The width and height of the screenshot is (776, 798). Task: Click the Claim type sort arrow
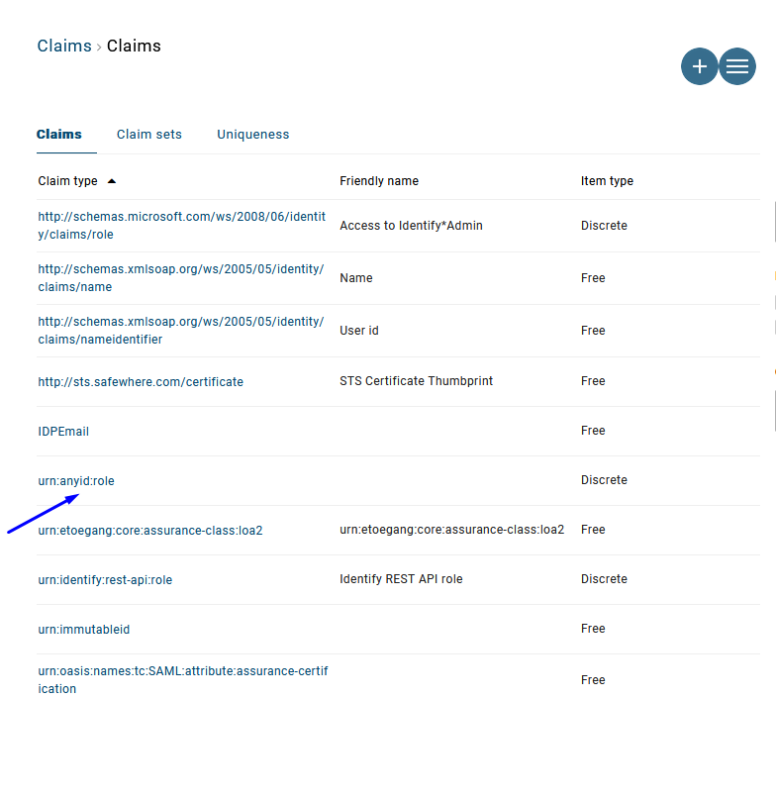click(x=111, y=181)
